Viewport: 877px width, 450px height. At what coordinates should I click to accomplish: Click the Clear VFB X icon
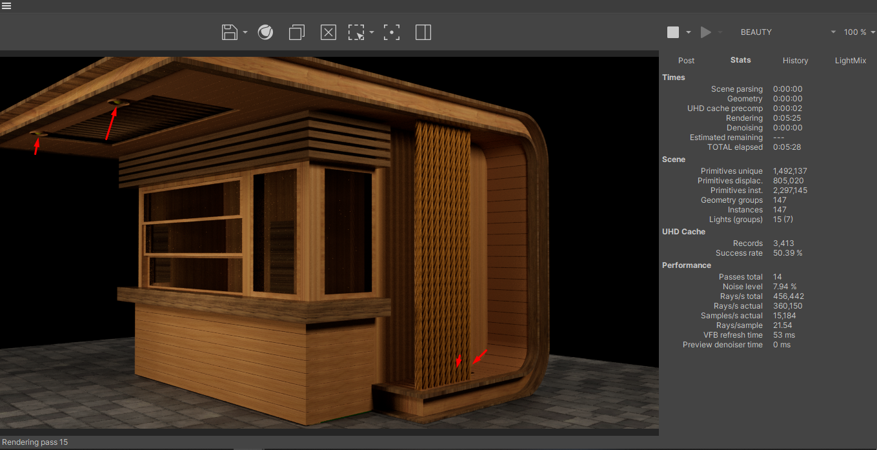coord(328,32)
